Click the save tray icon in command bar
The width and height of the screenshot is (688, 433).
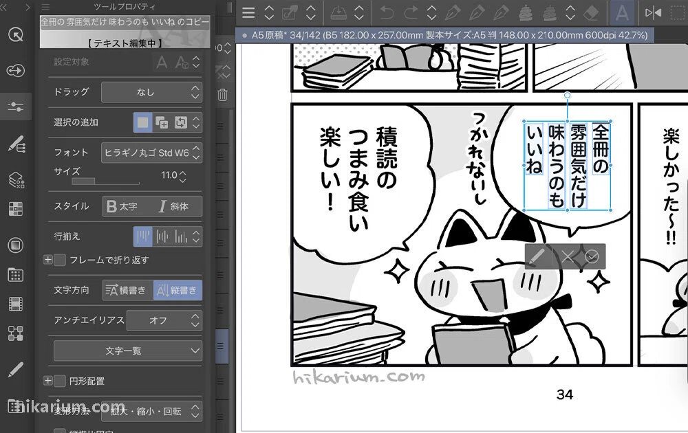[x=338, y=12]
